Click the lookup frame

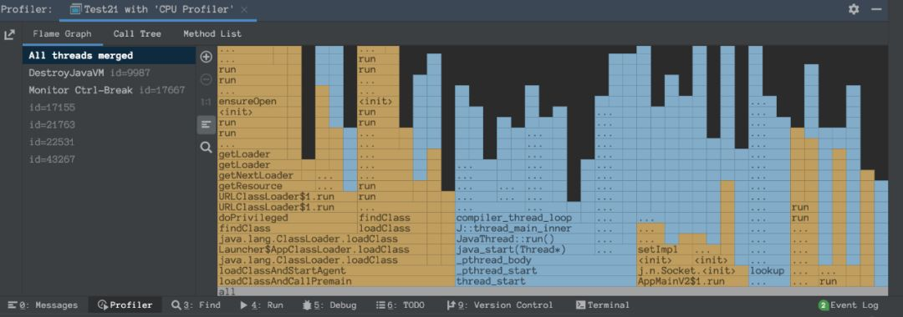769,270
